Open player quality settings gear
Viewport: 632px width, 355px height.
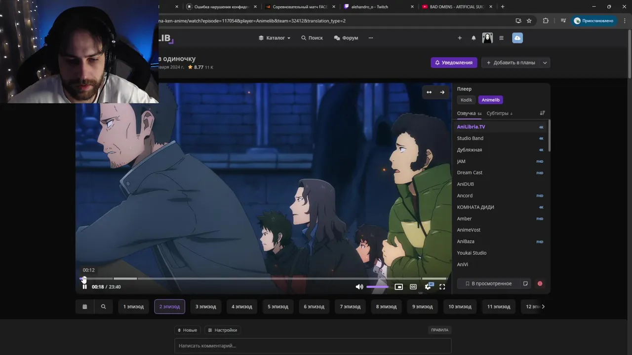tap(428, 286)
